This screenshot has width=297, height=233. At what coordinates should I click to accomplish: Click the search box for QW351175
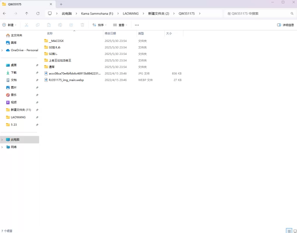click(256, 13)
